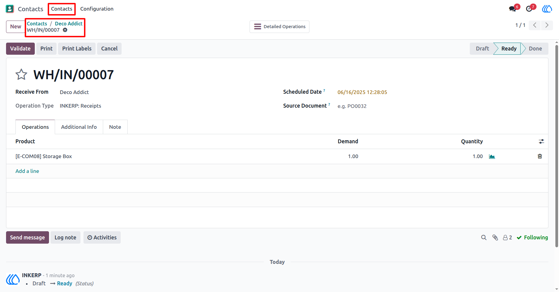Screen dimensions: 559x292
Task: Open the Contacts top menu item
Action: (x=62, y=9)
